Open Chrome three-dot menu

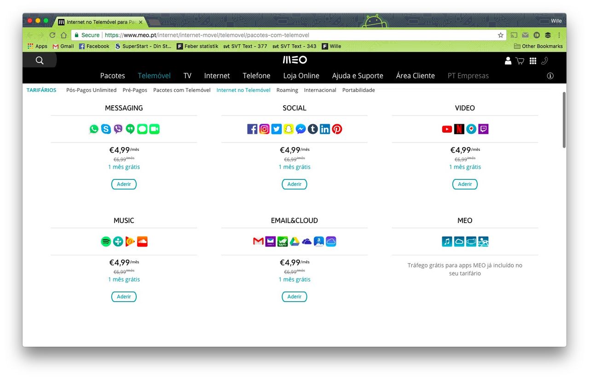coord(559,35)
